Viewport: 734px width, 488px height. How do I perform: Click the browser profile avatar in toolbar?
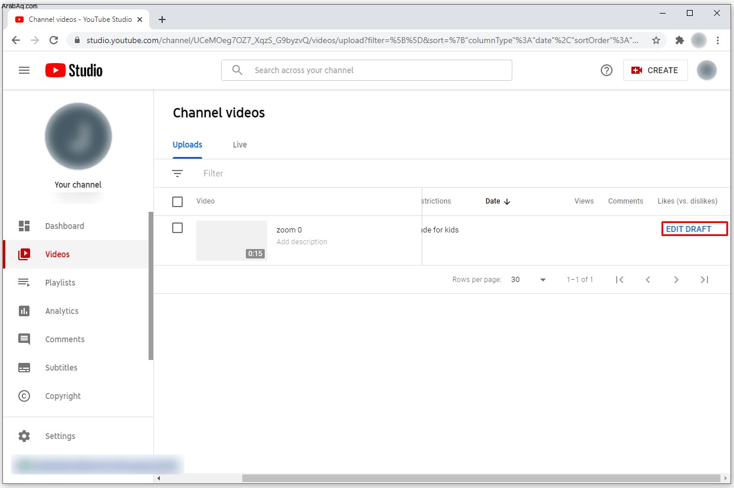(x=699, y=40)
